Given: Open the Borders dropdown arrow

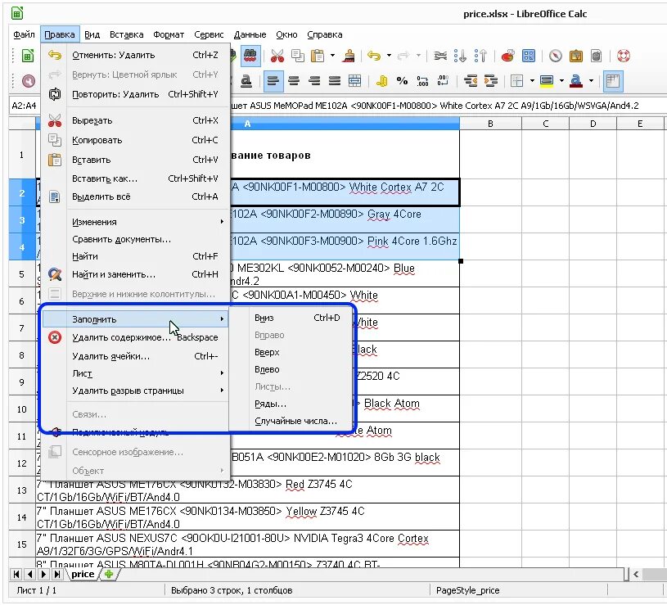Looking at the screenshot, I should click(532, 80).
